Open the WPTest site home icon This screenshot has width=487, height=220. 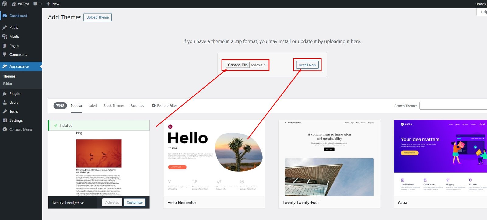pyautogui.click(x=14, y=4)
